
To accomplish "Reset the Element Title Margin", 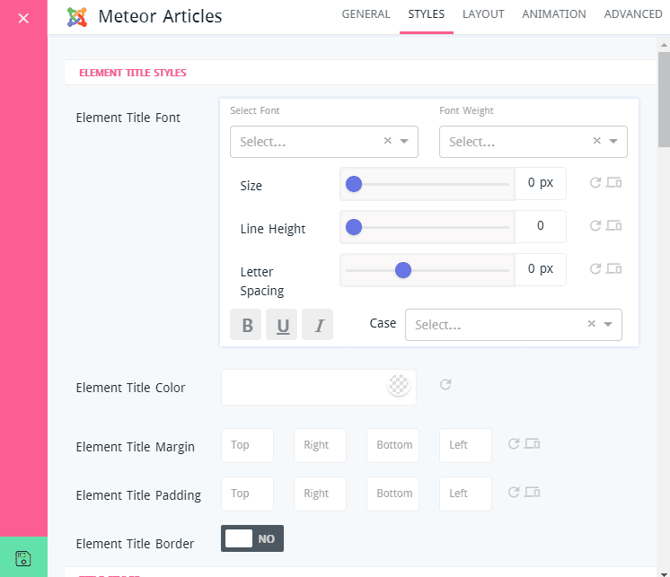I will [514, 444].
